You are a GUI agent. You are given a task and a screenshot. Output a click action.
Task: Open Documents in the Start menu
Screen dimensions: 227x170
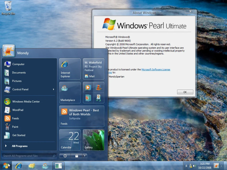click(30, 72)
